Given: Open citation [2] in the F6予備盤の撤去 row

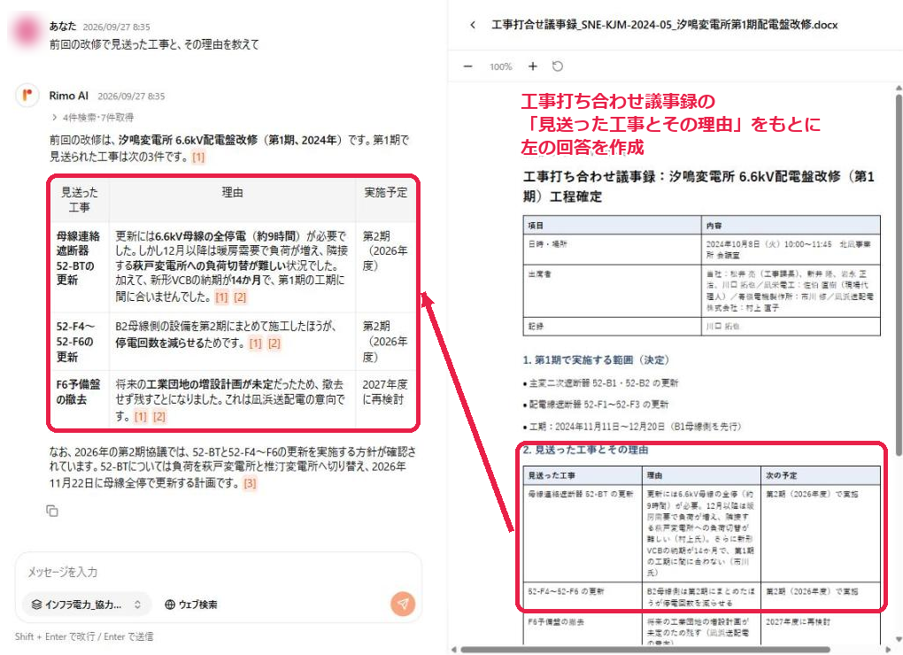Looking at the screenshot, I should [159, 417].
